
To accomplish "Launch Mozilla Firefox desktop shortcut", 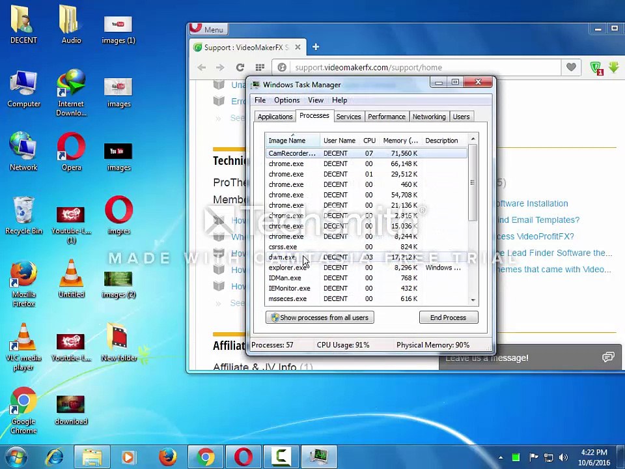I will click(x=23, y=284).
